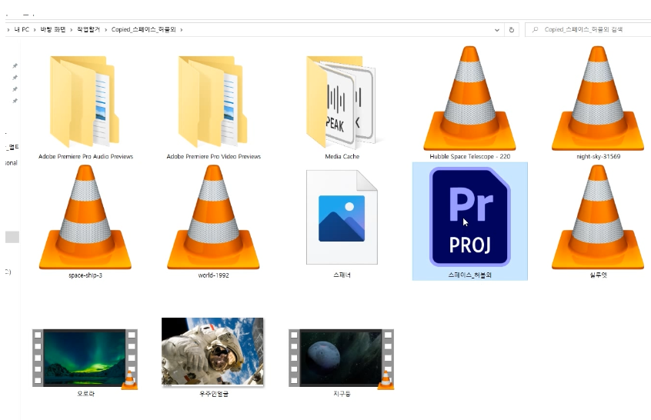651x420 pixels.
Task: Select the 오로라 aurora video thumbnail
Action: 85,358
